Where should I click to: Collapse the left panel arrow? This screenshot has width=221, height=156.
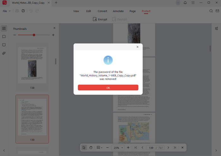click(x=4, y=150)
